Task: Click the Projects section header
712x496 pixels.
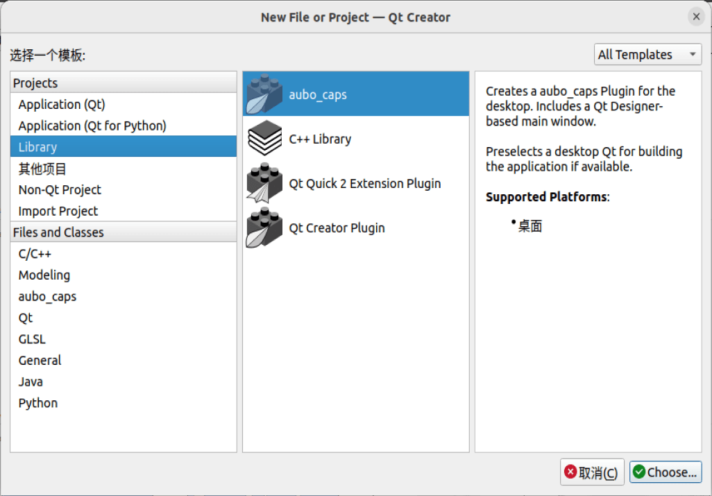Action: point(124,83)
